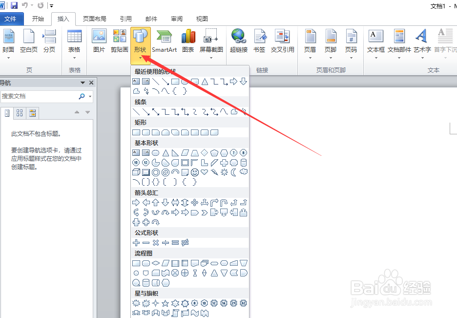Pick the division sign in Equation Shapes
Viewport: 457px width, 318px height.
[165, 242]
